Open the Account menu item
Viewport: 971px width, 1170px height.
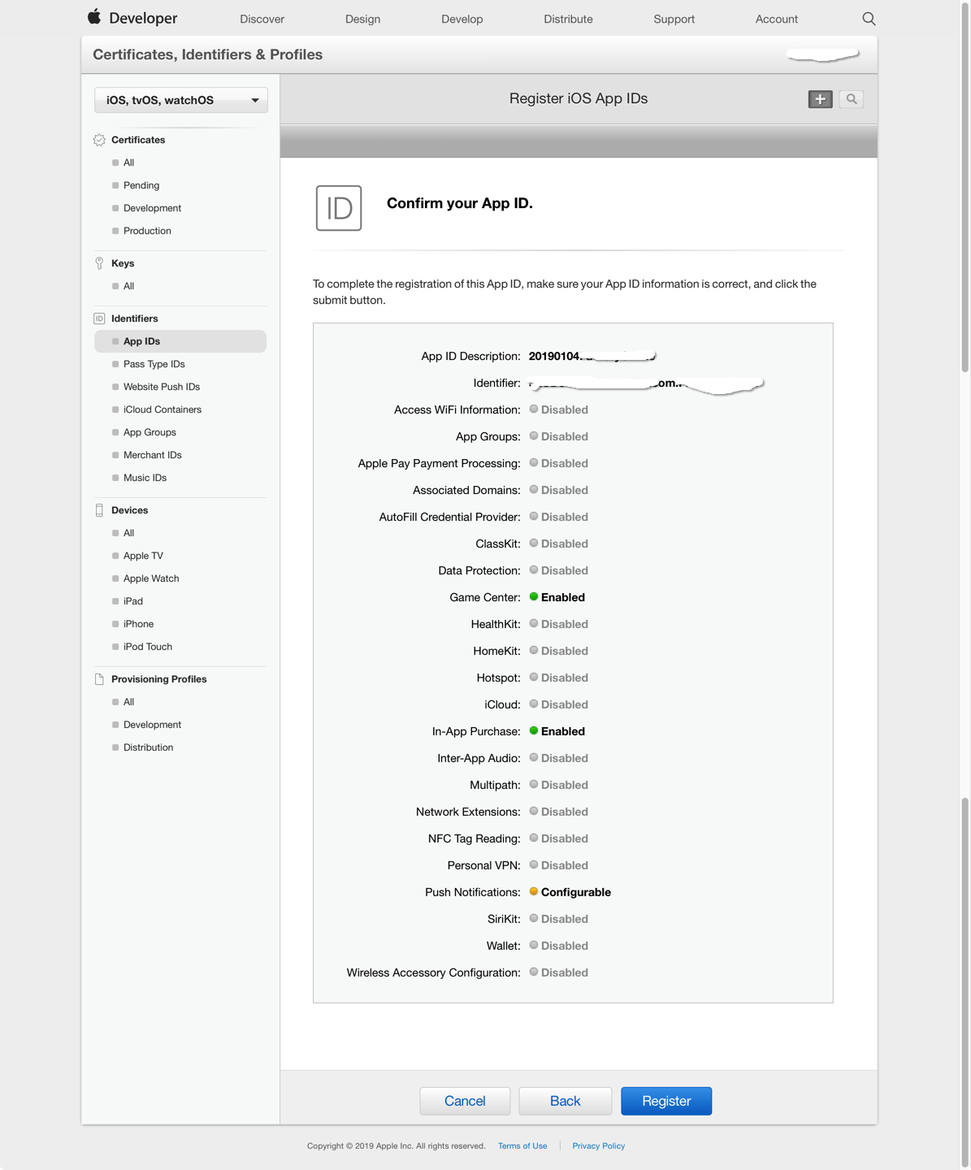(776, 19)
